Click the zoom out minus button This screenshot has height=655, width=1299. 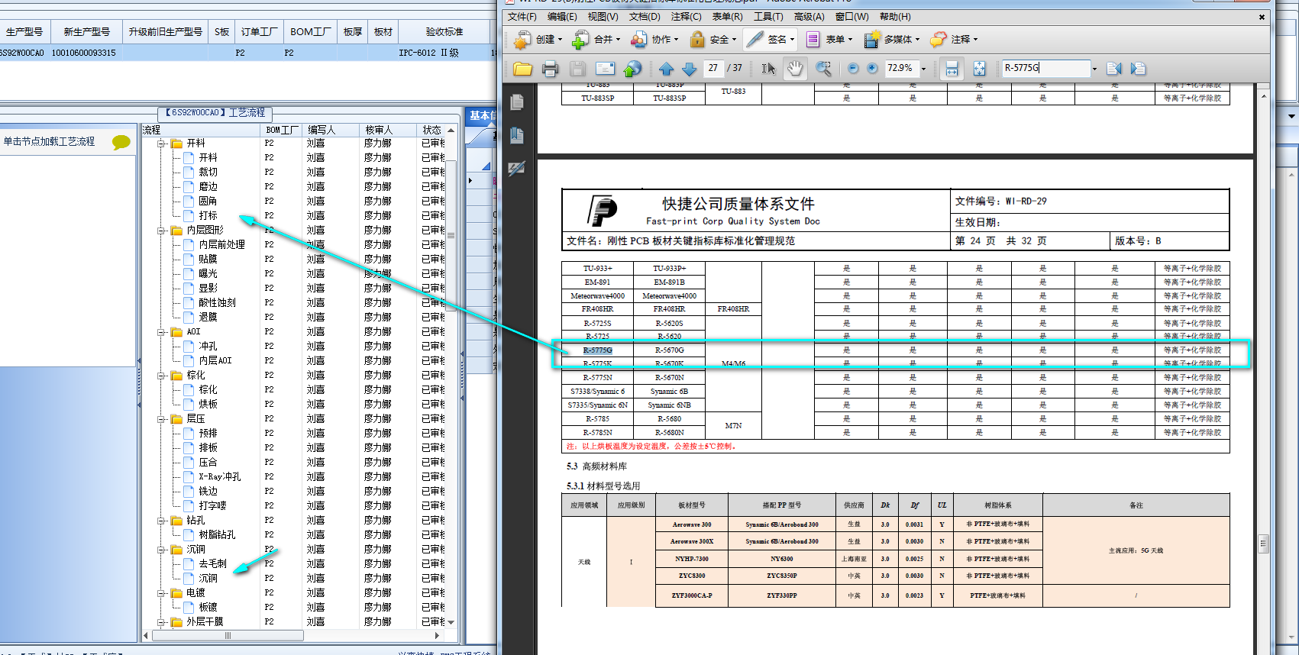pyautogui.click(x=853, y=69)
